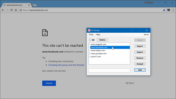Click the Delete button
Viewport: 176px width, 99px height.
[102, 40]
